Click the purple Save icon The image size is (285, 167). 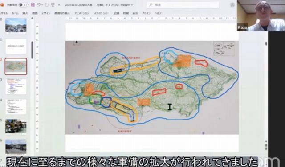(x=33, y=5)
